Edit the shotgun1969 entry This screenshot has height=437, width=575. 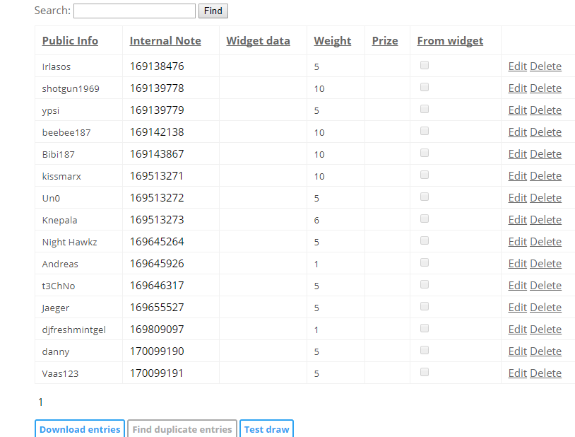pos(517,88)
